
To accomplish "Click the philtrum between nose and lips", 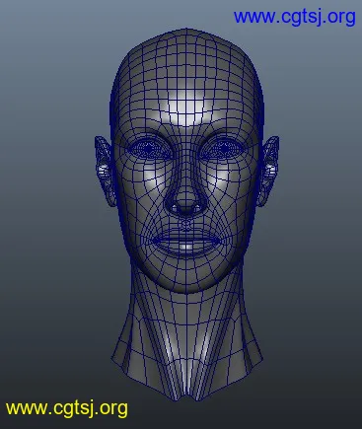I will tap(186, 224).
